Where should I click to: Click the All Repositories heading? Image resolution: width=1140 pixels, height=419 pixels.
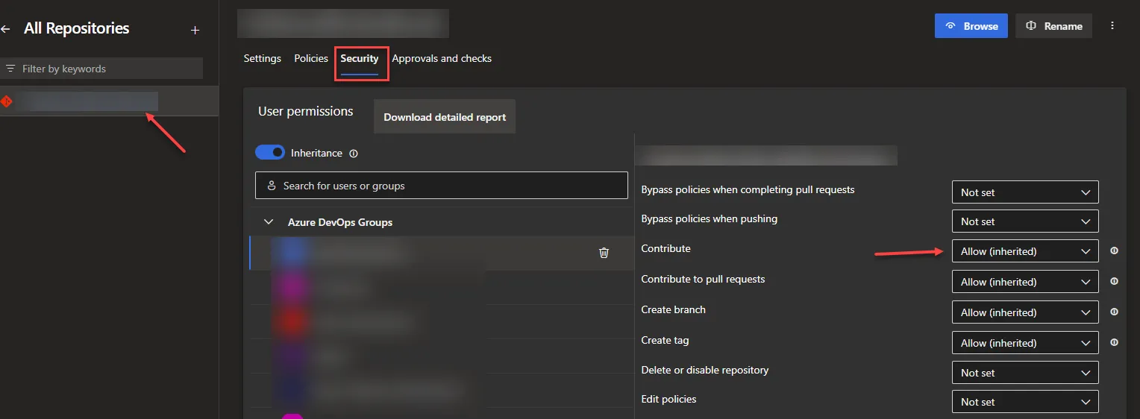tap(77, 28)
